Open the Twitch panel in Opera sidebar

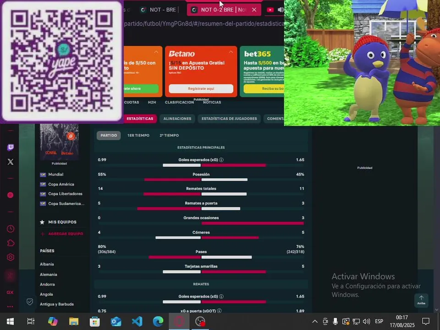click(11, 147)
